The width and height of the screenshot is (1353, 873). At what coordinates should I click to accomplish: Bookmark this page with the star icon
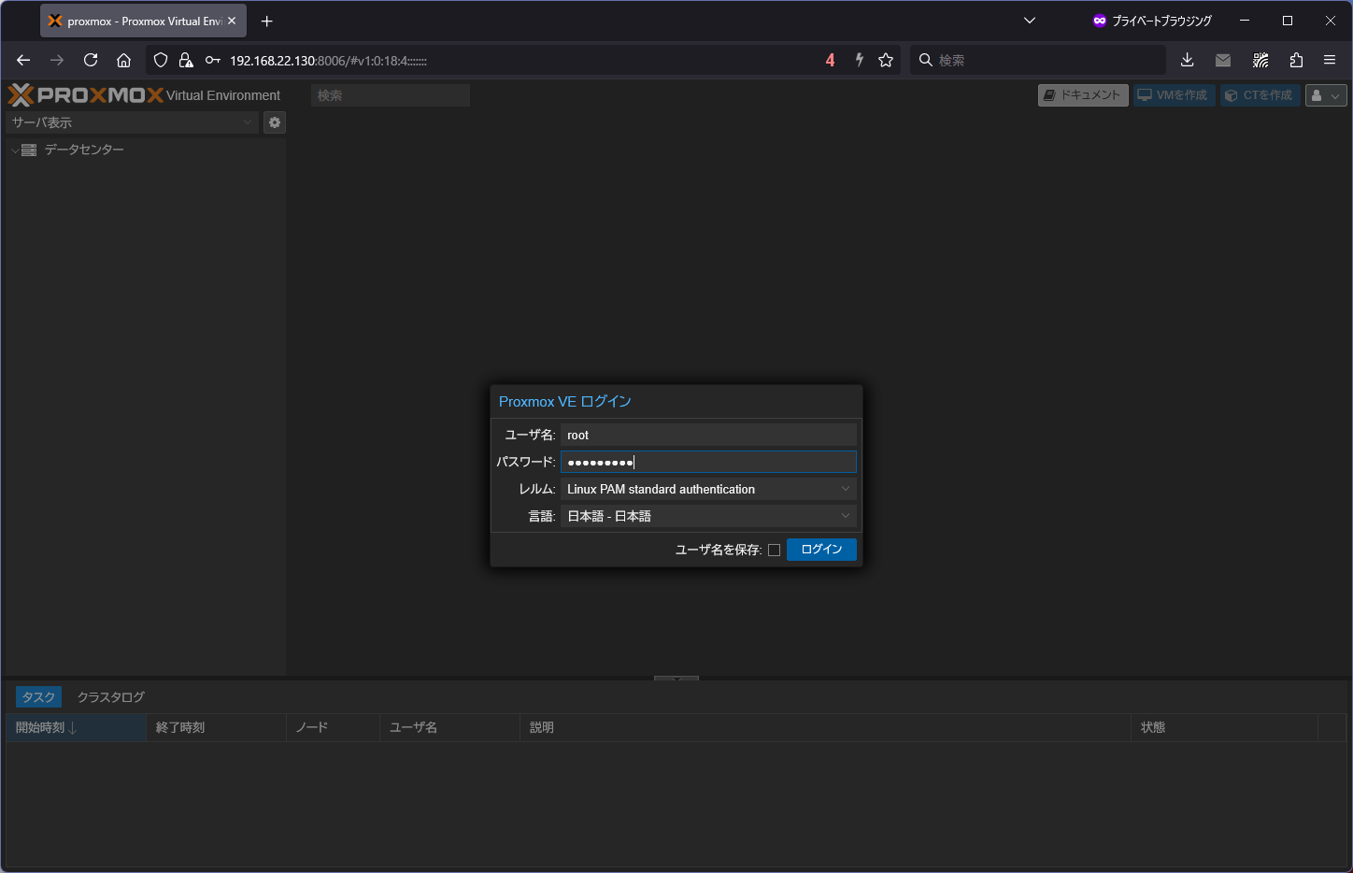click(886, 60)
